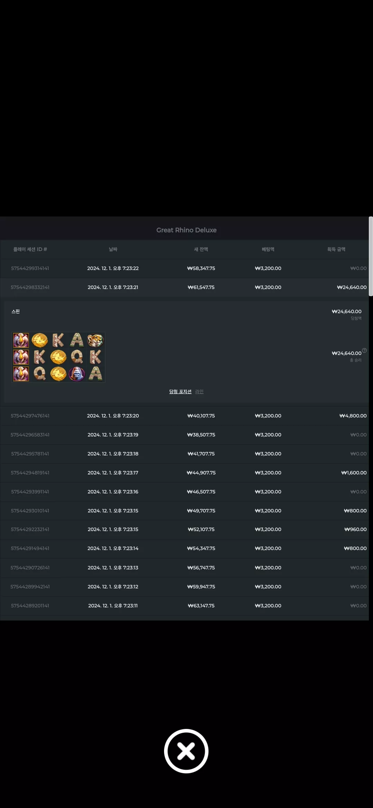Switch to the 당첨 포지션 view
The width and height of the screenshot is (373, 808).
180,392
